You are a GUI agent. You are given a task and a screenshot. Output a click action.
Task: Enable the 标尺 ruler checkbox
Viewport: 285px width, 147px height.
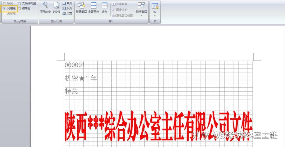4,3
